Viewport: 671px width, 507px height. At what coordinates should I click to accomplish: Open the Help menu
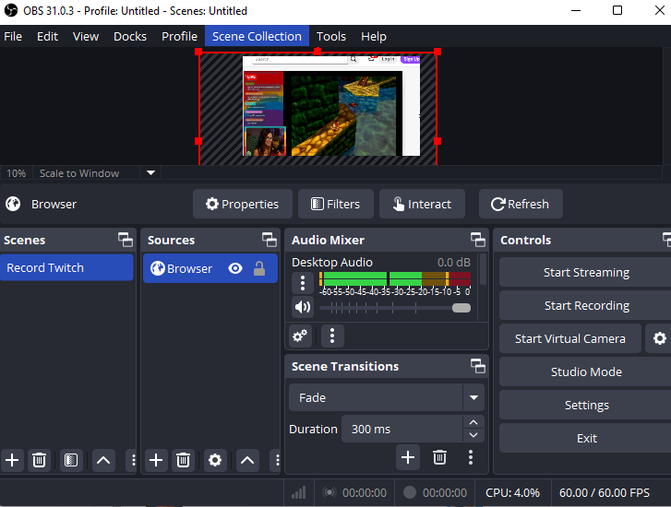point(374,36)
